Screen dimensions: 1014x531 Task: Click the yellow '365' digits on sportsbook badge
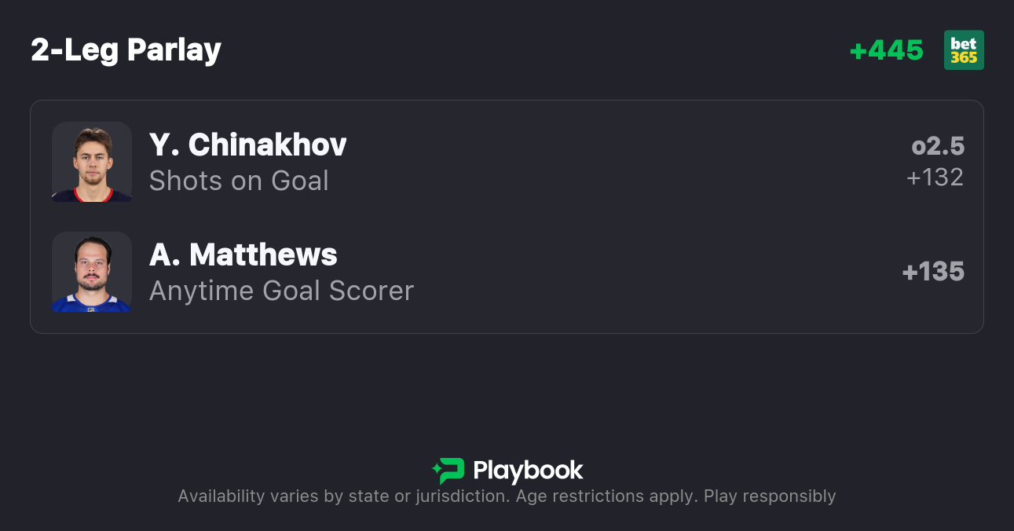tap(964, 57)
